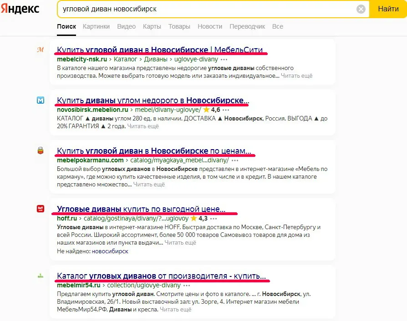Switch to the Переводчик tab
Viewport: 407px width, 321px height.
click(247, 26)
